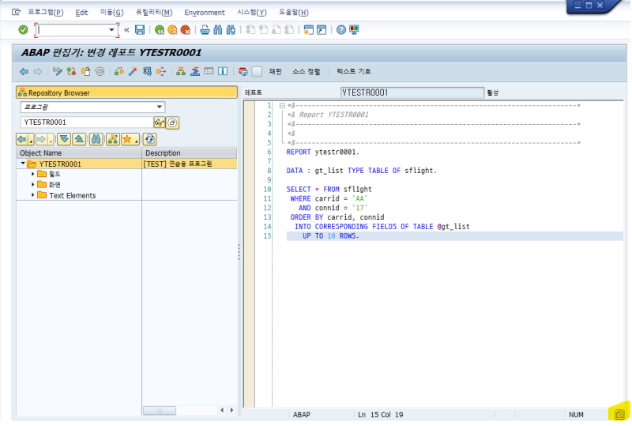Open the 이동(G) menu
The width and height of the screenshot is (632, 426).
pos(111,13)
